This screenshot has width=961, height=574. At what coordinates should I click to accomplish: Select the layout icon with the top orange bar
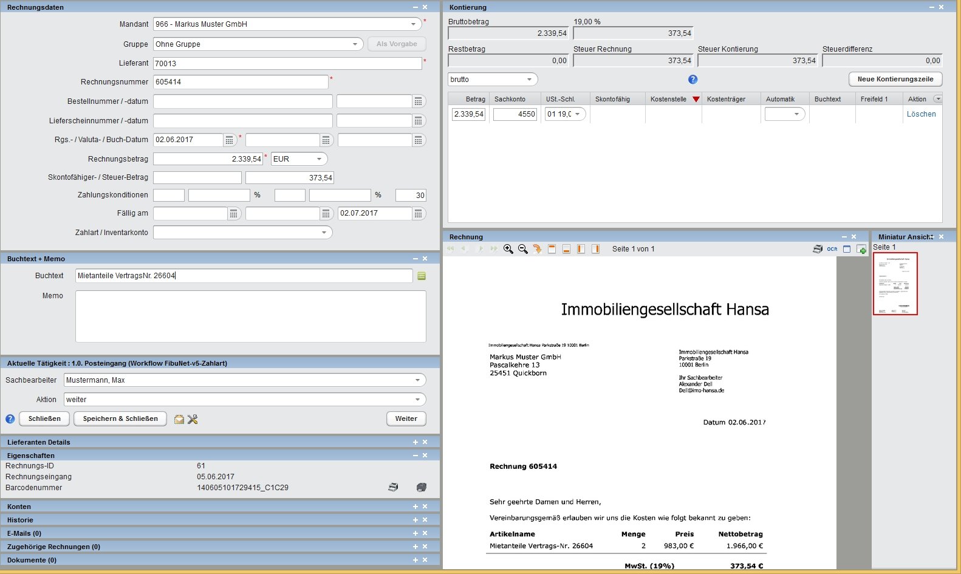point(552,249)
